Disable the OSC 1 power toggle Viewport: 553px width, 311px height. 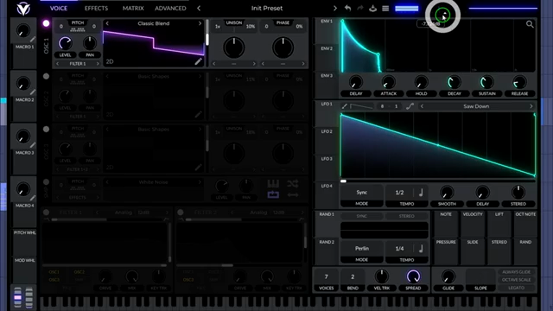tap(46, 23)
